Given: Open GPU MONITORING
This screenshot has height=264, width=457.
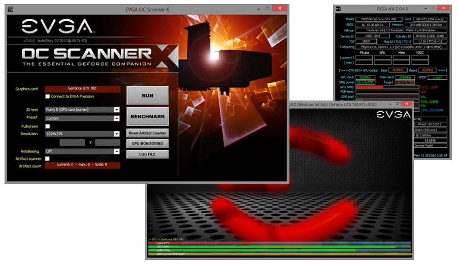Looking at the screenshot, I should pos(147,144).
